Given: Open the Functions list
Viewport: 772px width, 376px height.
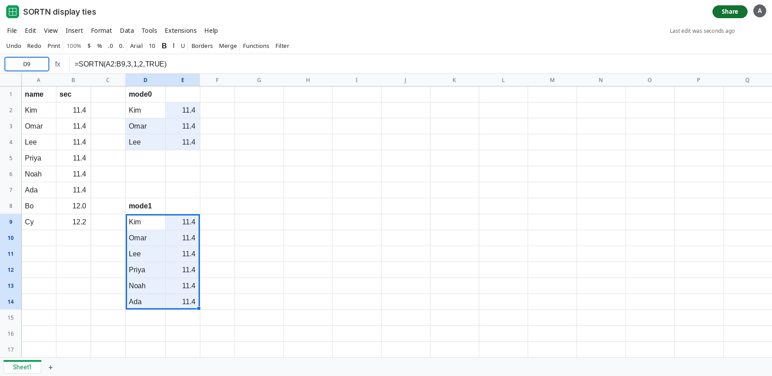Looking at the screenshot, I should coord(256,46).
